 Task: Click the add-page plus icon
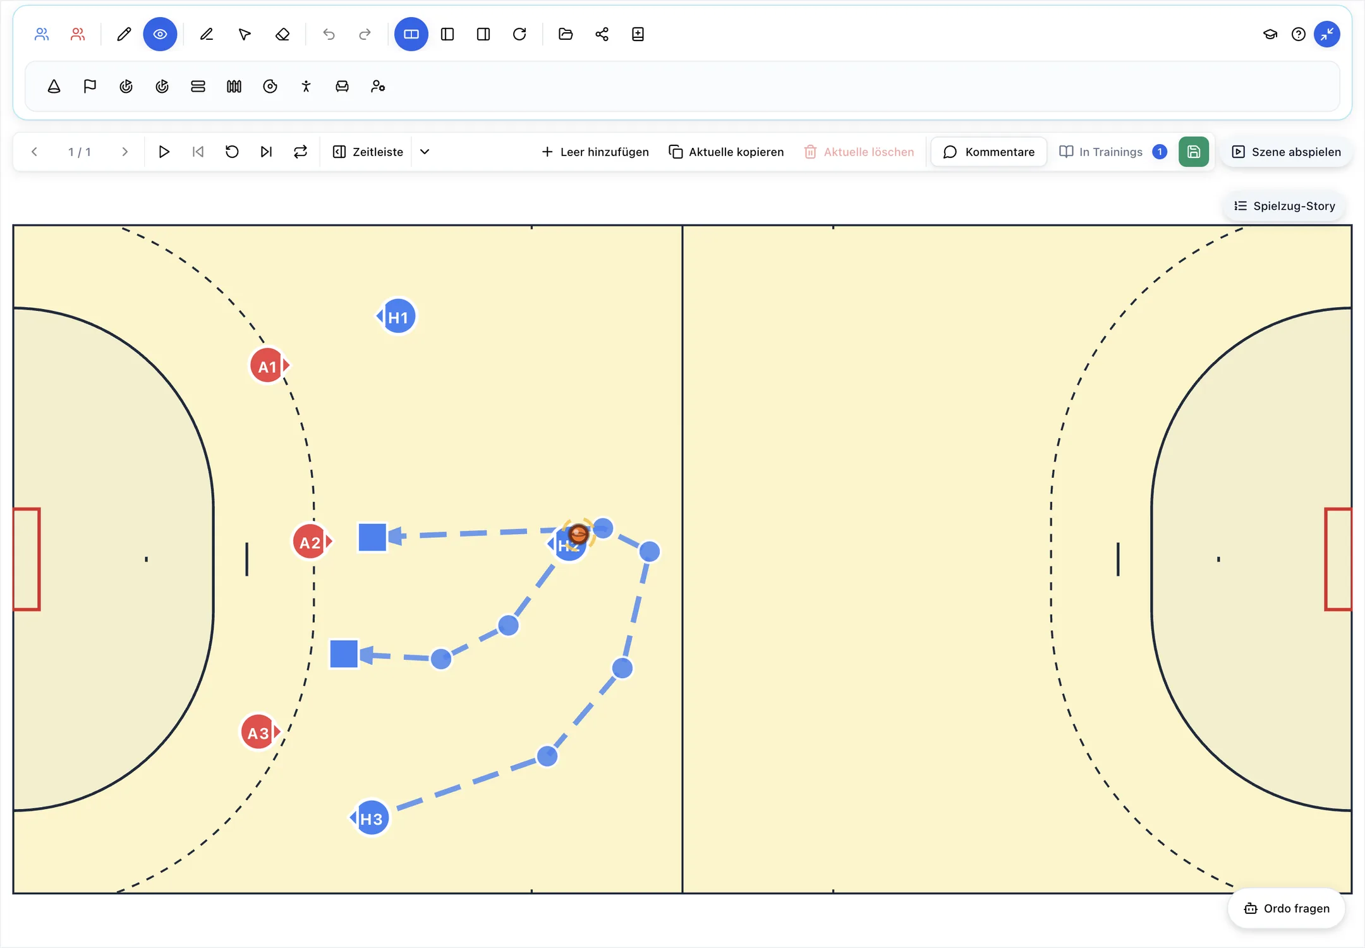pyautogui.click(x=638, y=34)
